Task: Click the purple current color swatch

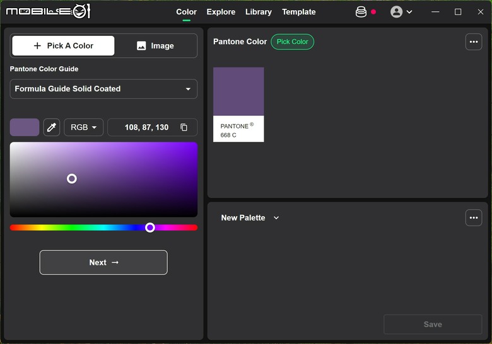Action: click(25, 127)
